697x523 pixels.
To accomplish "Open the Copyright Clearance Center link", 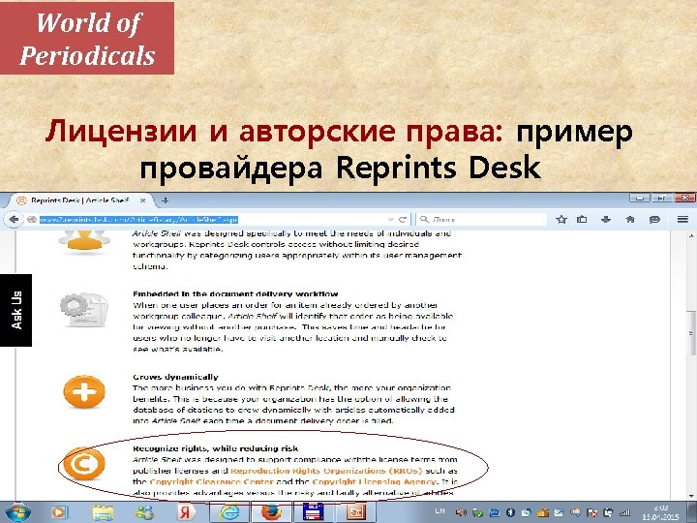I will [x=212, y=481].
